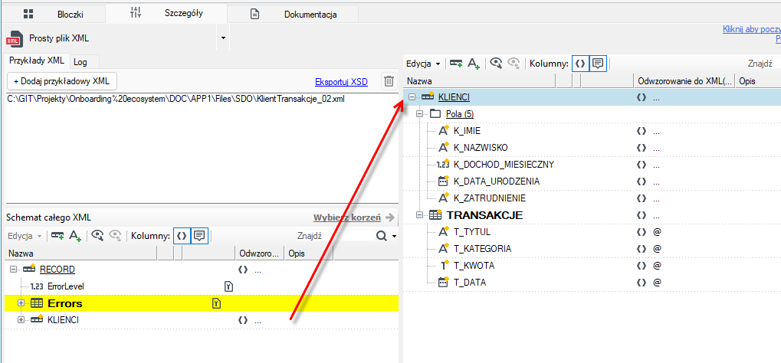Expand the KLIENCI node in schema panel
The width and height of the screenshot is (781, 363).
coord(21,320)
